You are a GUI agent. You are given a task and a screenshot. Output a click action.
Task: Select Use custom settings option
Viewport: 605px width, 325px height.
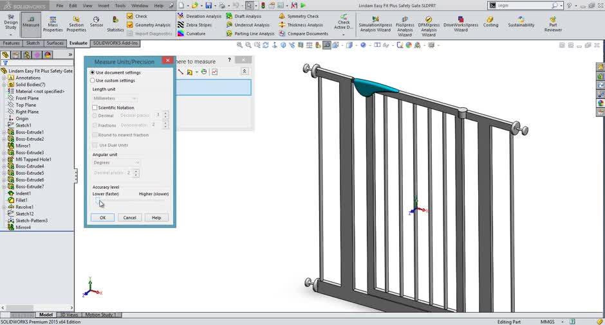click(x=93, y=81)
